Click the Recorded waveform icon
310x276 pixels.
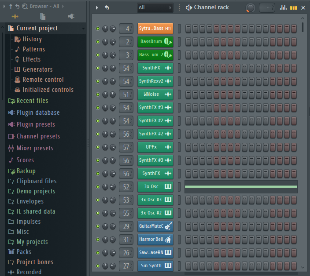(x=11, y=272)
